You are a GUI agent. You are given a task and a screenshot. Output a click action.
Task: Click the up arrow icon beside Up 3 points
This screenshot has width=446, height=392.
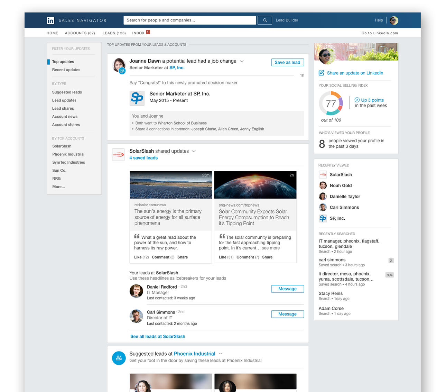coord(357,100)
